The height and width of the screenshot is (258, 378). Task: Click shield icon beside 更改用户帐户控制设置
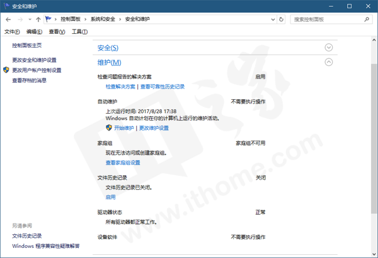[x=7, y=70]
